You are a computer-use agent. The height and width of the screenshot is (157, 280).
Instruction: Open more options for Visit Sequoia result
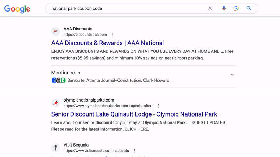point(134,151)
